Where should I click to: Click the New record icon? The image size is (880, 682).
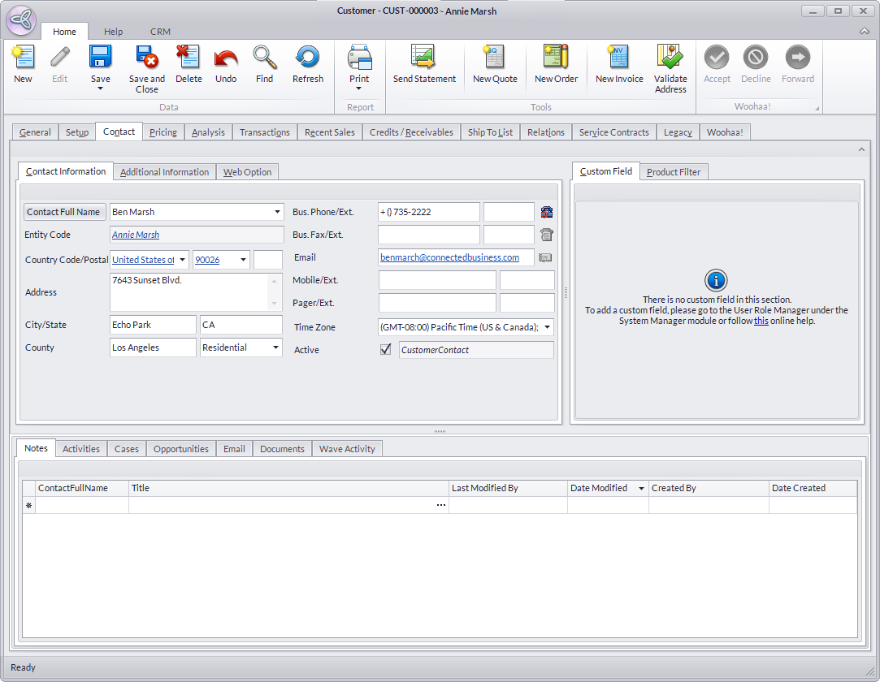click(x=23, y=58)
